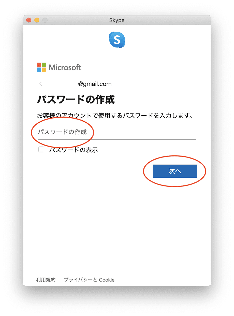Viewport: 234px width, 316px height.
Task: Click the お客様のアカウント description sentence
Action: tap(114, 116)
